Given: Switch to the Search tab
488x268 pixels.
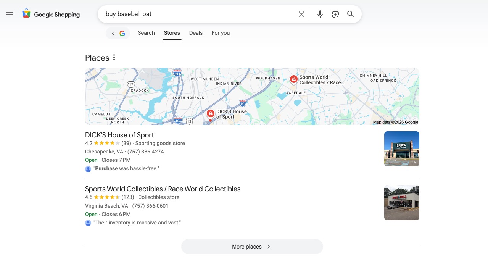Looking at the screenshot, I should pos(146,33).
